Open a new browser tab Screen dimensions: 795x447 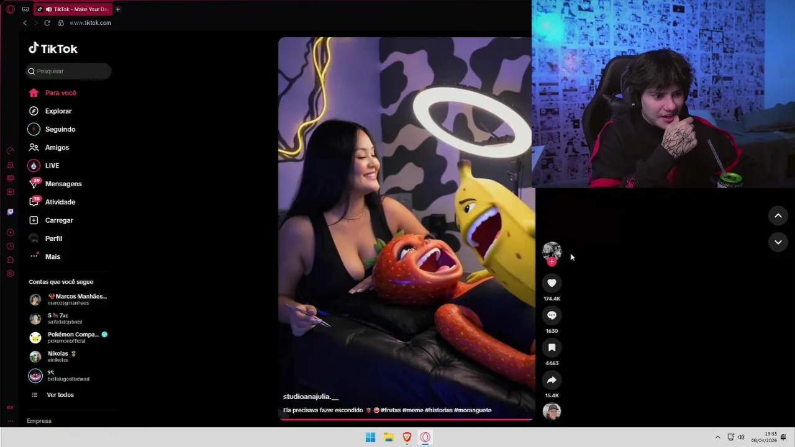(117, 9)
